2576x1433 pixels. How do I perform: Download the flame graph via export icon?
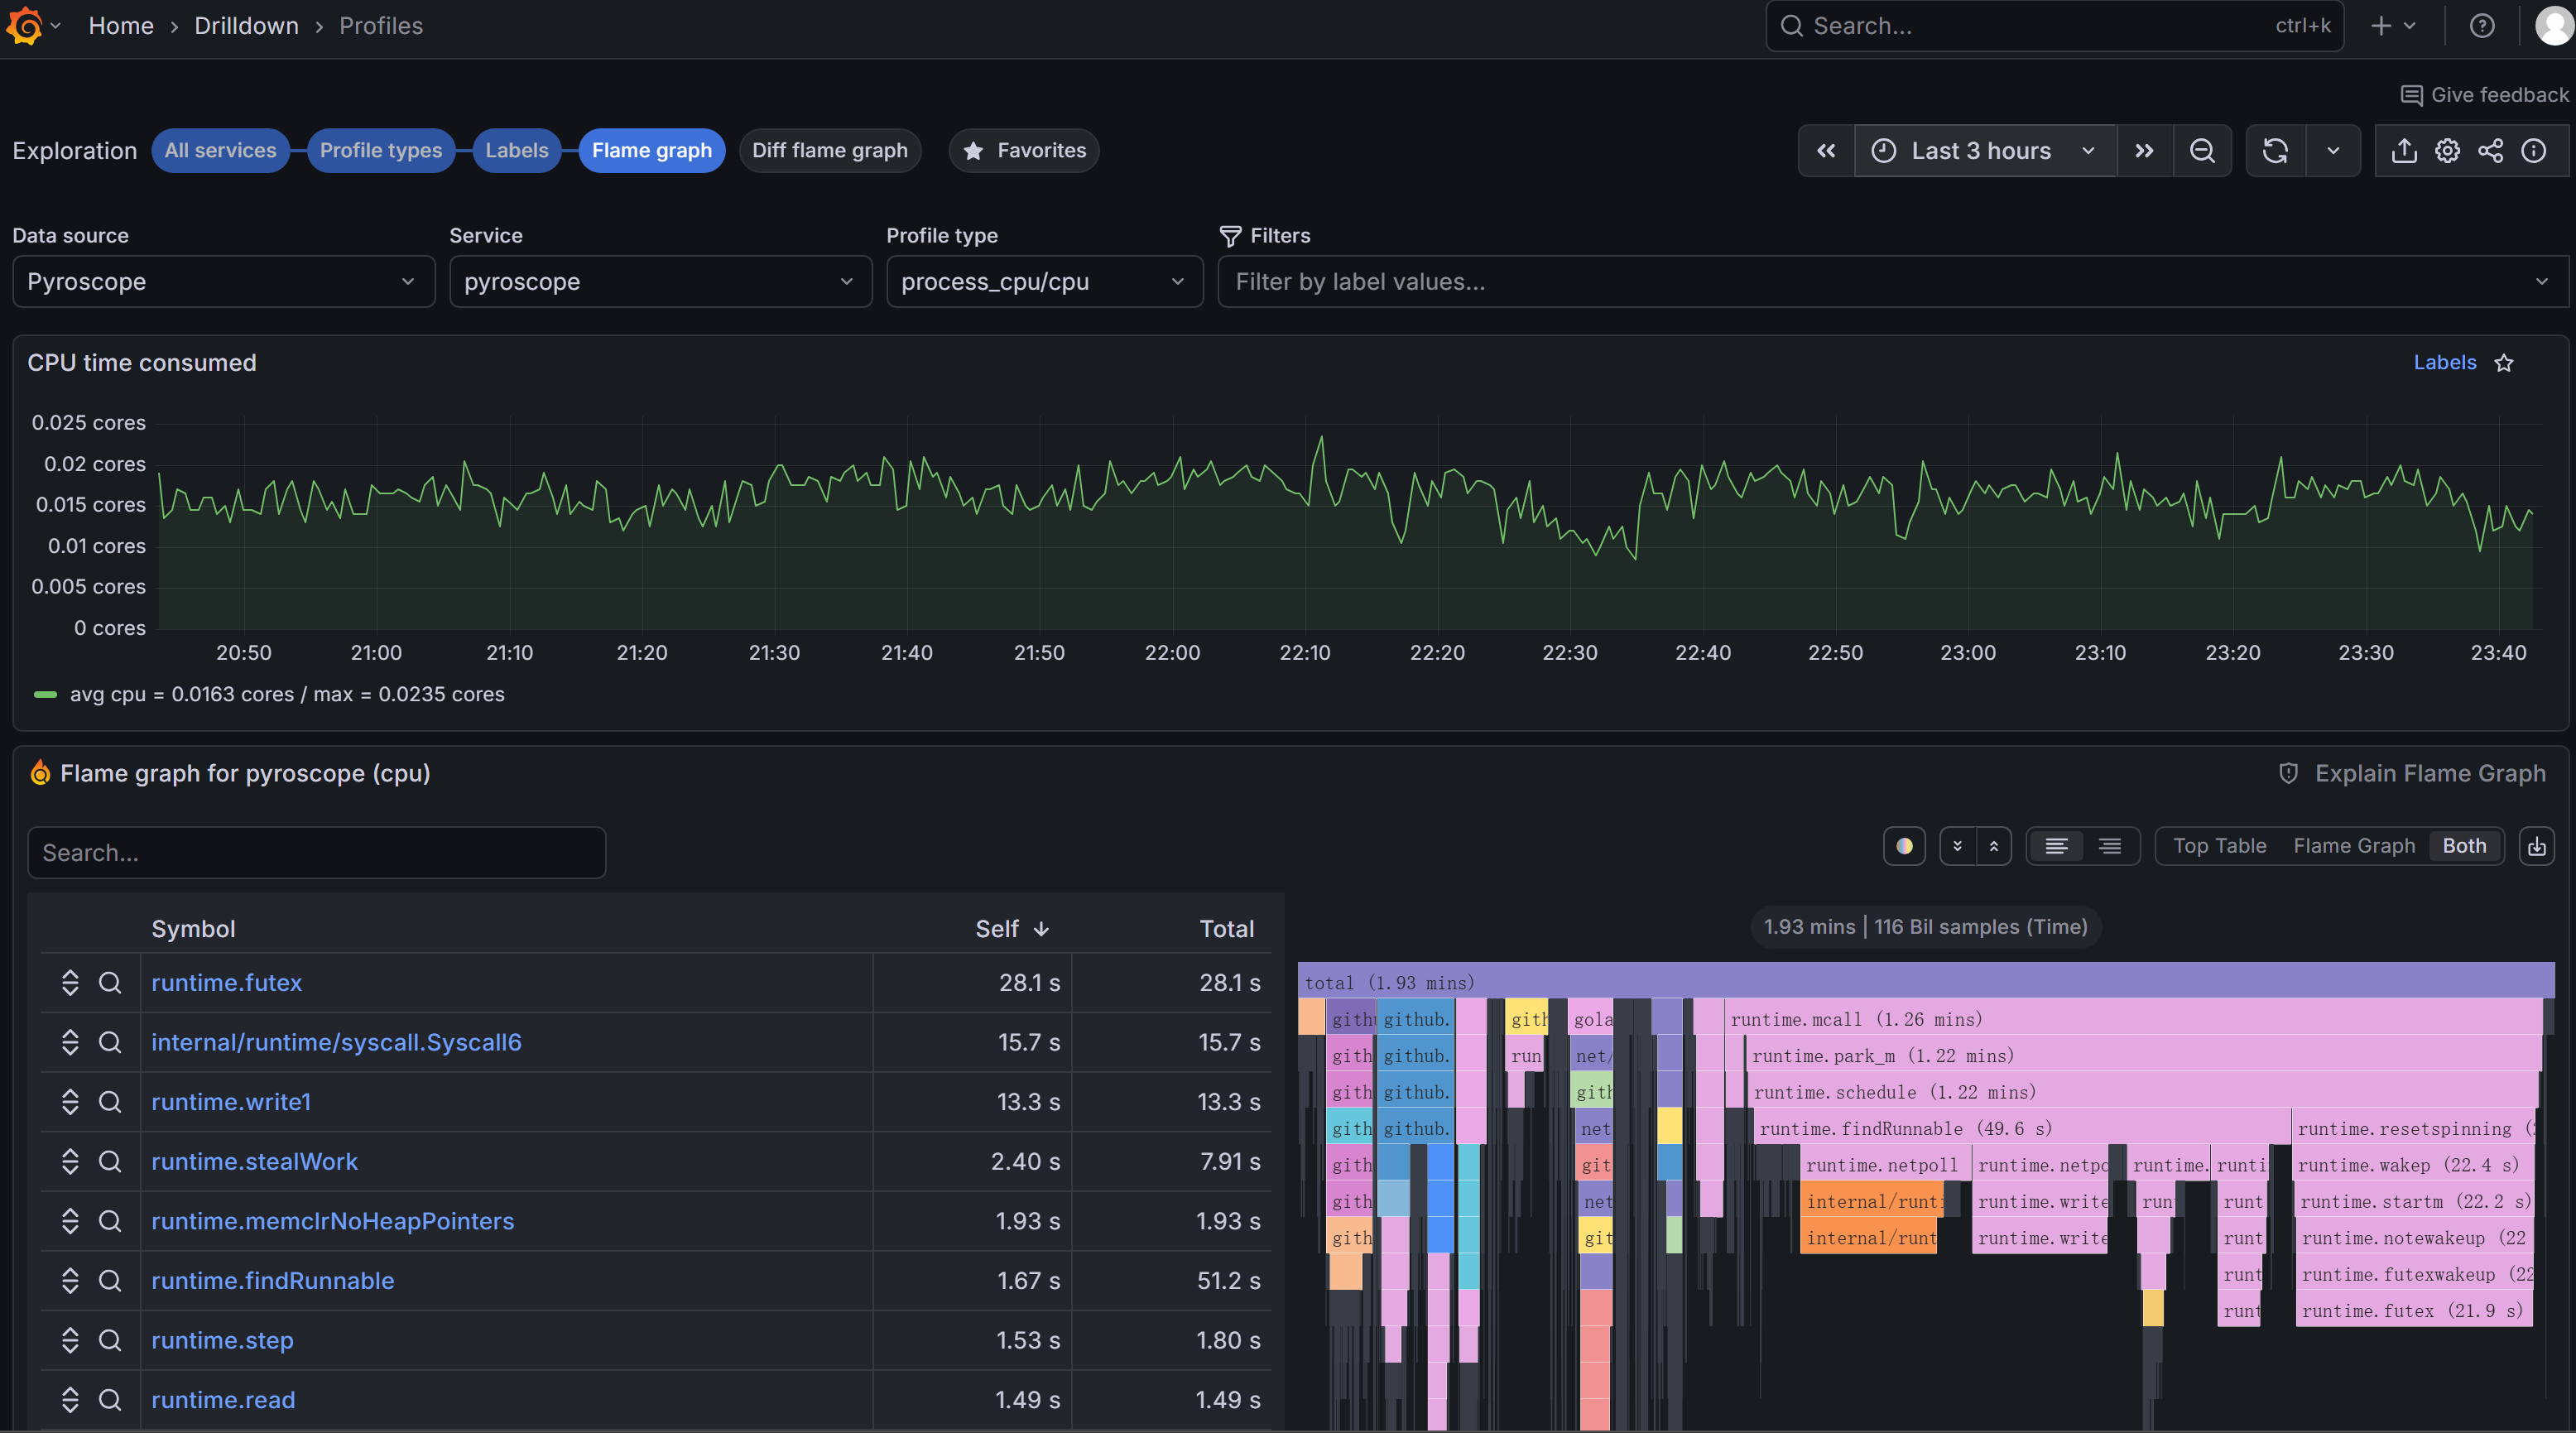[2537, 847]
